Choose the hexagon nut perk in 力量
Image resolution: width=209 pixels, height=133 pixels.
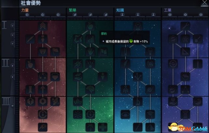point(43,102)
